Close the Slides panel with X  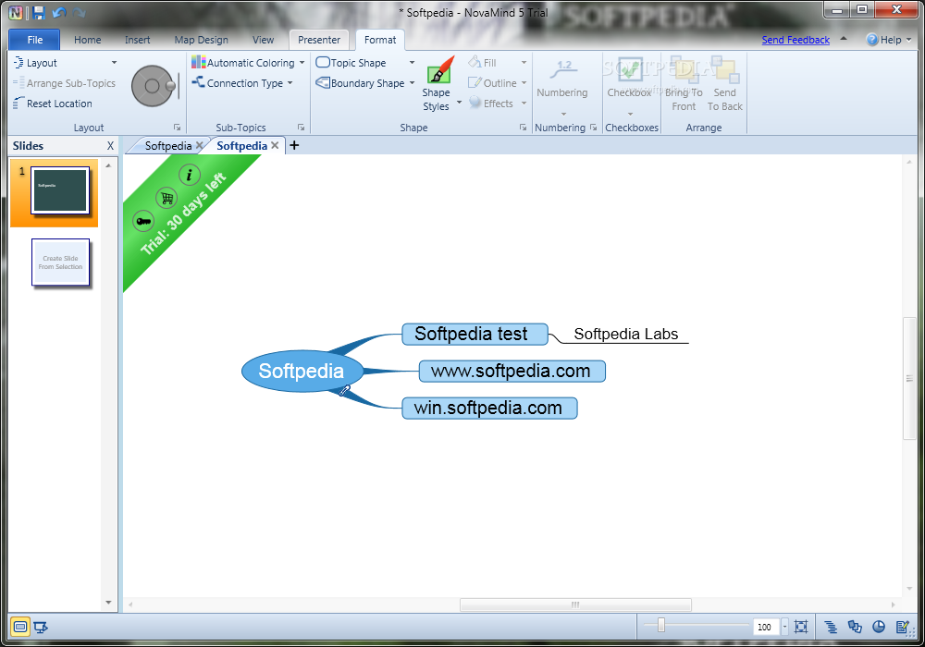pyautogui.click(x=110, y=145)
